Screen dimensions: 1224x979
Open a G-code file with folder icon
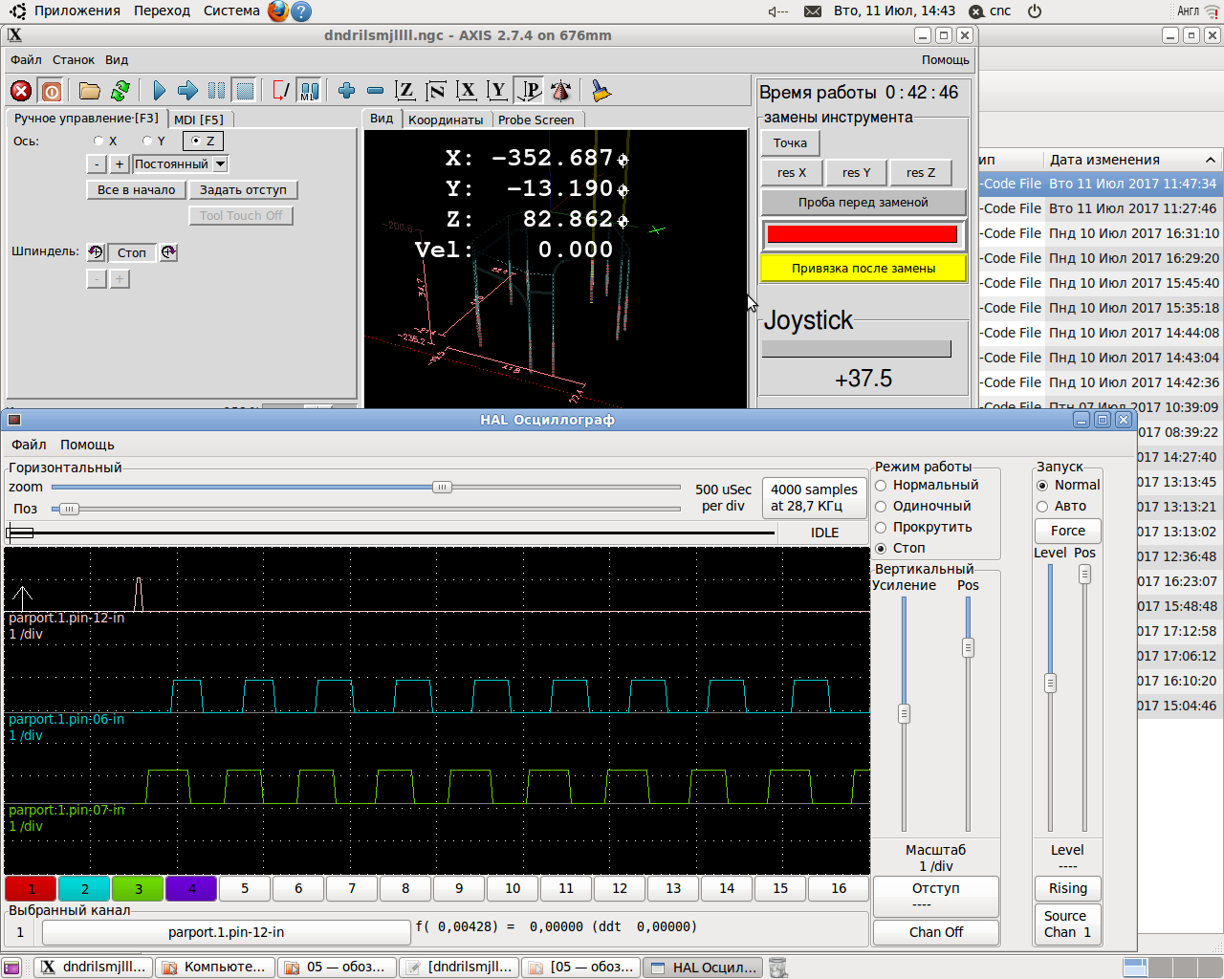point(90,91)
